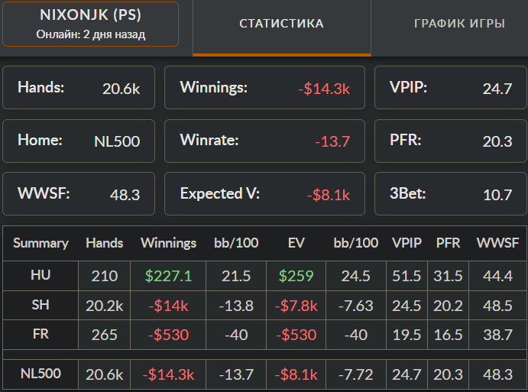Screen dimensions: 528x392
Task: Click the EV column header
Action: coord(296,243)
